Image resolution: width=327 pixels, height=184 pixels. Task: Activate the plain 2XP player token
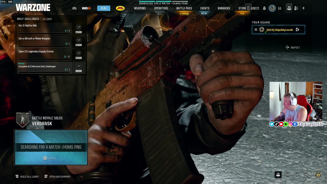click(x=287, y=175)
